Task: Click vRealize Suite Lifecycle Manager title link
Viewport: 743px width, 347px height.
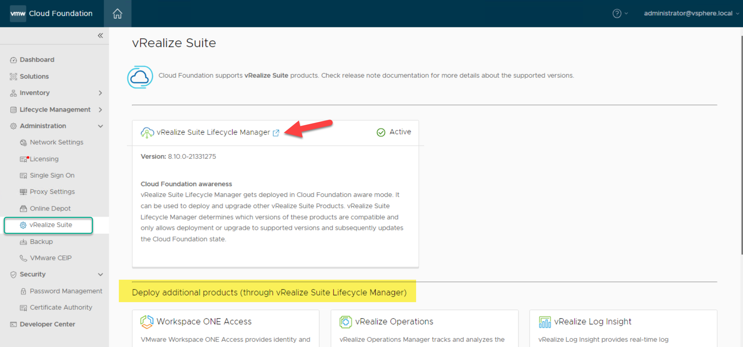Action: pos(213,132)
